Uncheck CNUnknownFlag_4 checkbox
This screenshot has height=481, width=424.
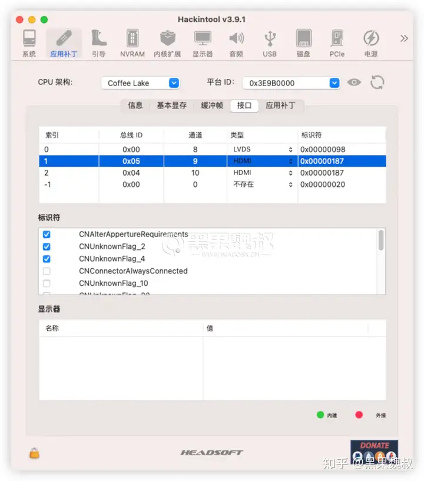click(47, 259)
